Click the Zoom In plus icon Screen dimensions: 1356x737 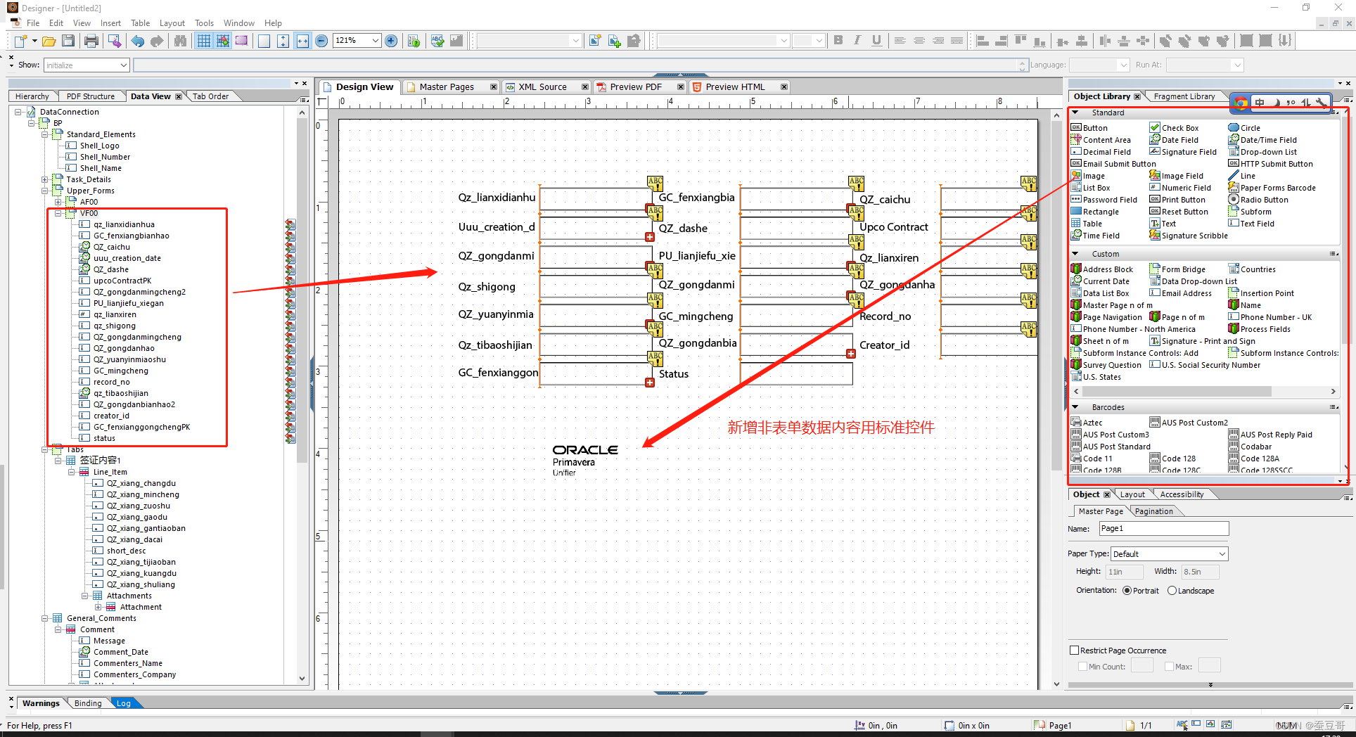[x=392, y=41]
